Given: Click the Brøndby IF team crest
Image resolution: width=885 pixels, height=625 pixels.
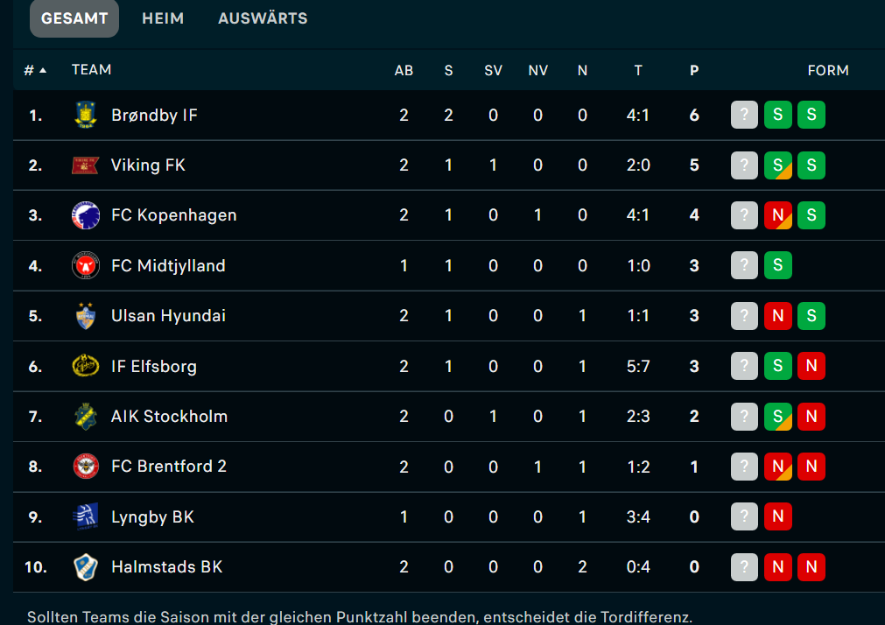Looking at the screenshot, I should pyautogui.click(x=86, y=116).
